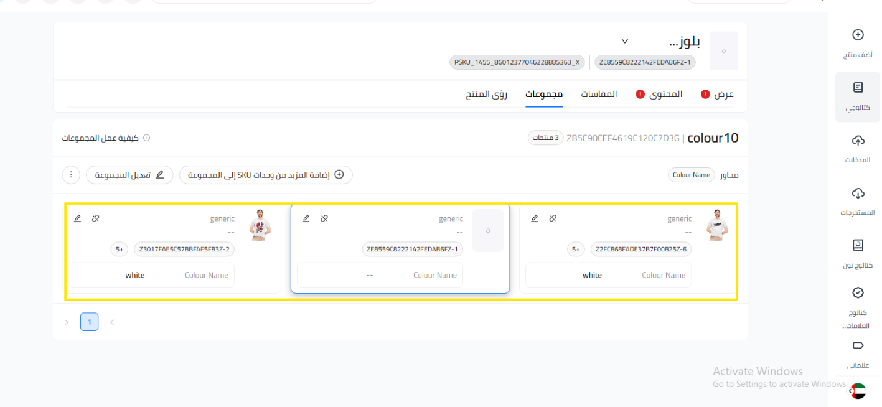The image size is (882, 407).
Task: Click edit pencil on card Z2FC868FADE37B7F00825Z-6
Action: tap(535, 218)
